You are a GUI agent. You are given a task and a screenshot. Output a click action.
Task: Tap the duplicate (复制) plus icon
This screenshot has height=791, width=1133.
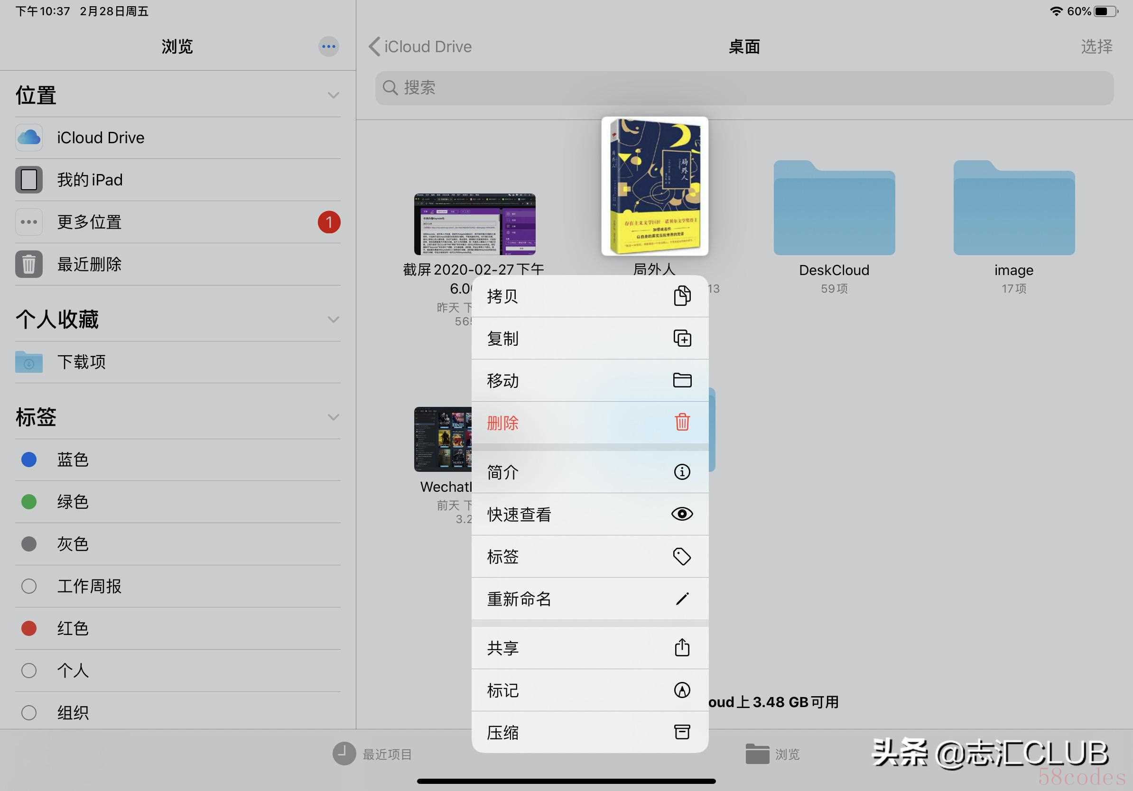coord(682,338)
